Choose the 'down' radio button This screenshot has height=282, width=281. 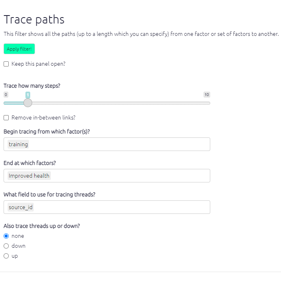(6, 246)
